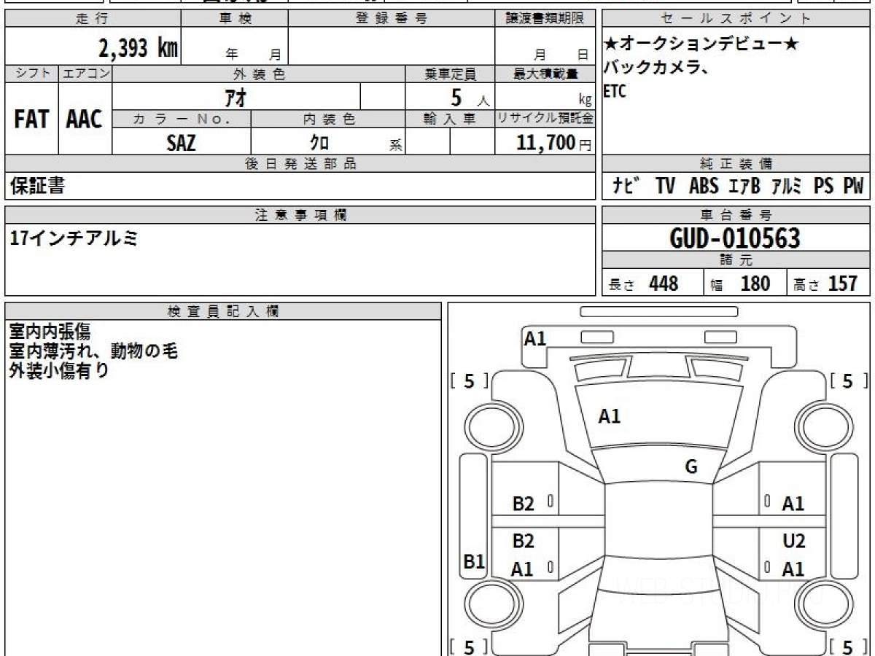Select the ★オークションデビュー★ line
Image resolution: width=875 pixels, height=656 pixels.
tap(701, 45)
